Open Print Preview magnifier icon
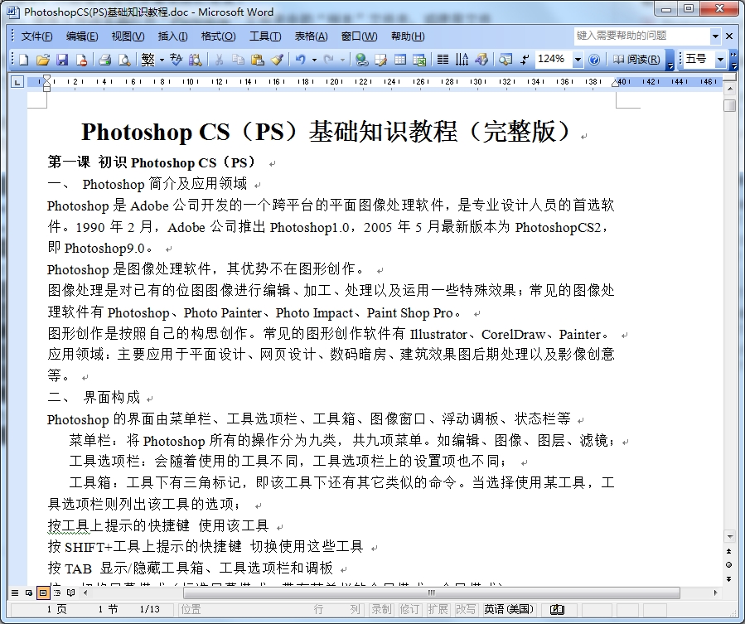This screenshot has width=745, height=624. tap(124, 60)
